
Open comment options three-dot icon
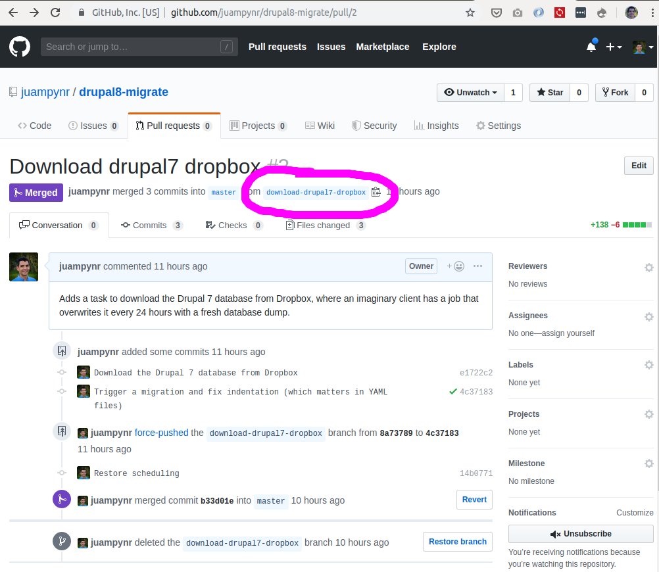point(478,266)
